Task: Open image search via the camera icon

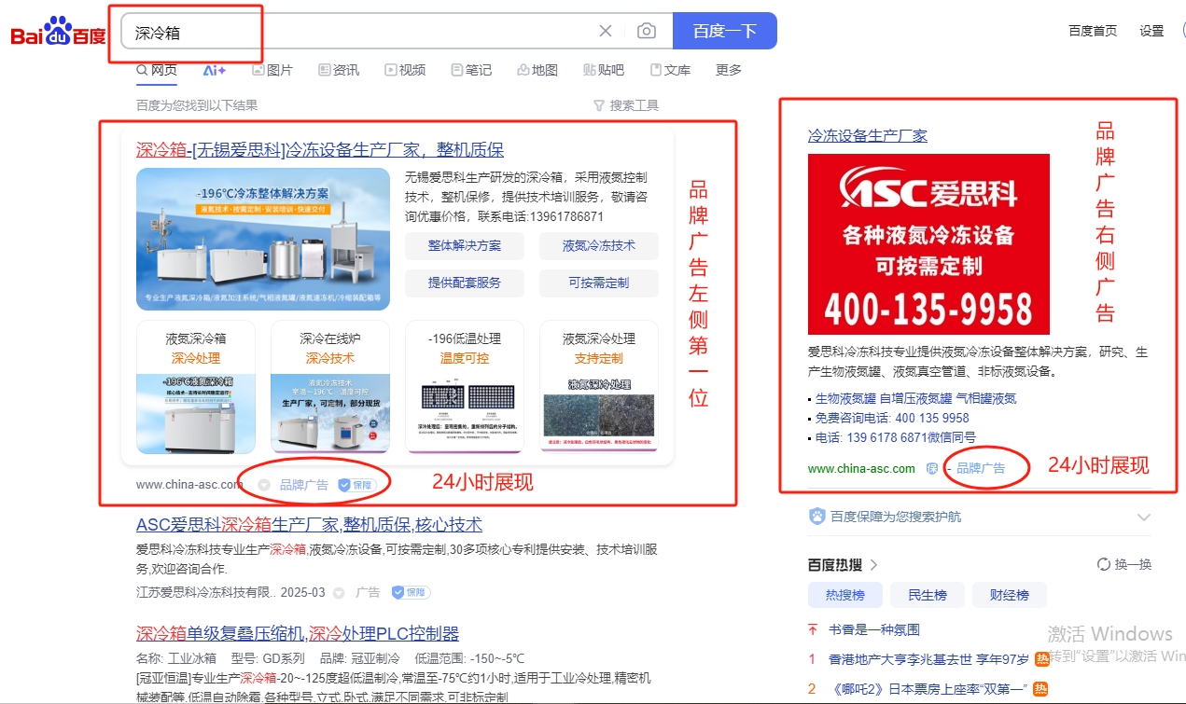Action: pyautogui.click(x=647, y=31)
